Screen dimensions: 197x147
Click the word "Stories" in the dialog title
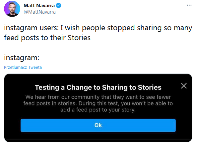tap(150, 87)
